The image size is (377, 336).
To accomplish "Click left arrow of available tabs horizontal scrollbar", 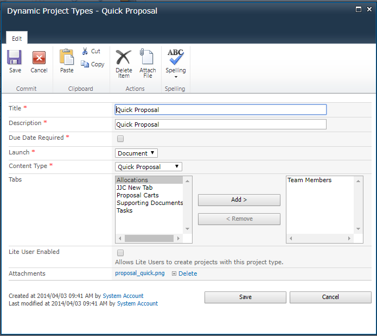I will click(120, 238).
